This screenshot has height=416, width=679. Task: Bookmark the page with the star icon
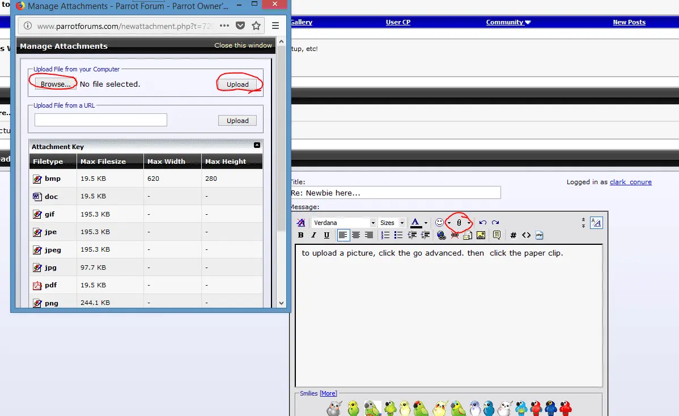tap(256, 26)
